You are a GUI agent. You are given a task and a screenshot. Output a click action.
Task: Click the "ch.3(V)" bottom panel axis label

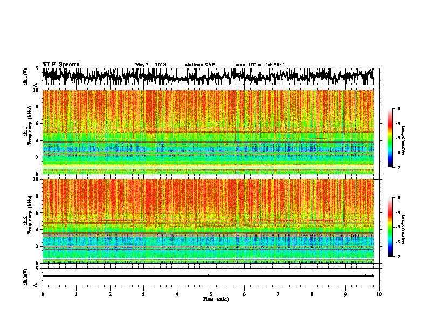click(25, 277)
